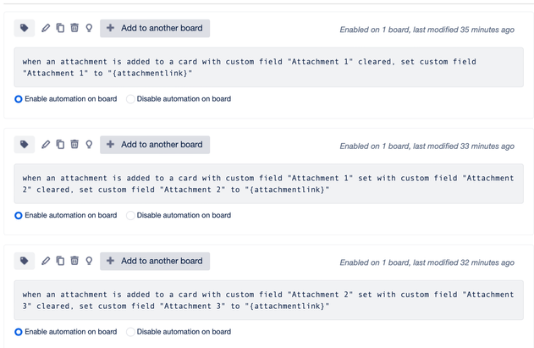Select Disable automation on board for third rule
This screenshot has width=534, height=348.
point(130,332)
